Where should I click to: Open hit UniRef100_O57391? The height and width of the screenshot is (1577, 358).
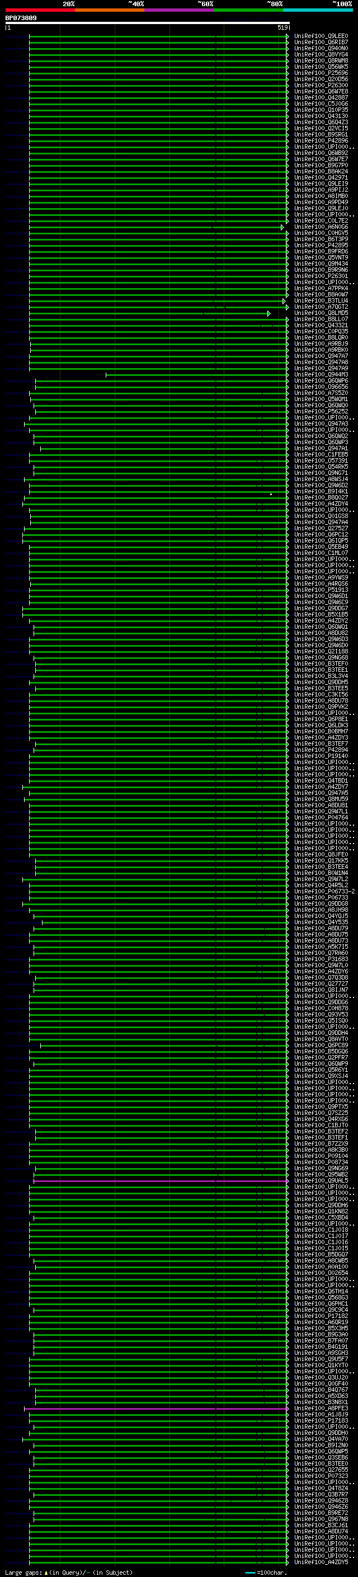click(x=321, y=461)
